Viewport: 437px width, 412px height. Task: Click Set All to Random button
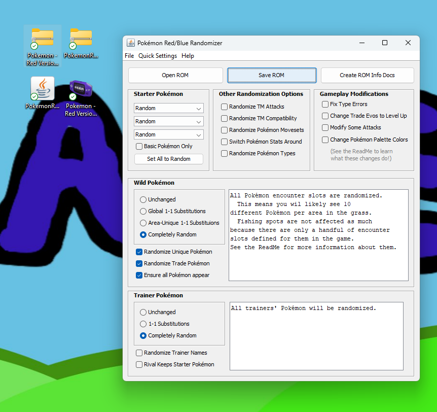pyautogui.click(x=169, y=159)
